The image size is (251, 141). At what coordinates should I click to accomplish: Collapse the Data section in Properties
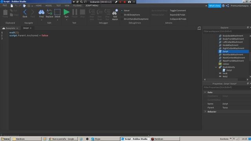205,92
